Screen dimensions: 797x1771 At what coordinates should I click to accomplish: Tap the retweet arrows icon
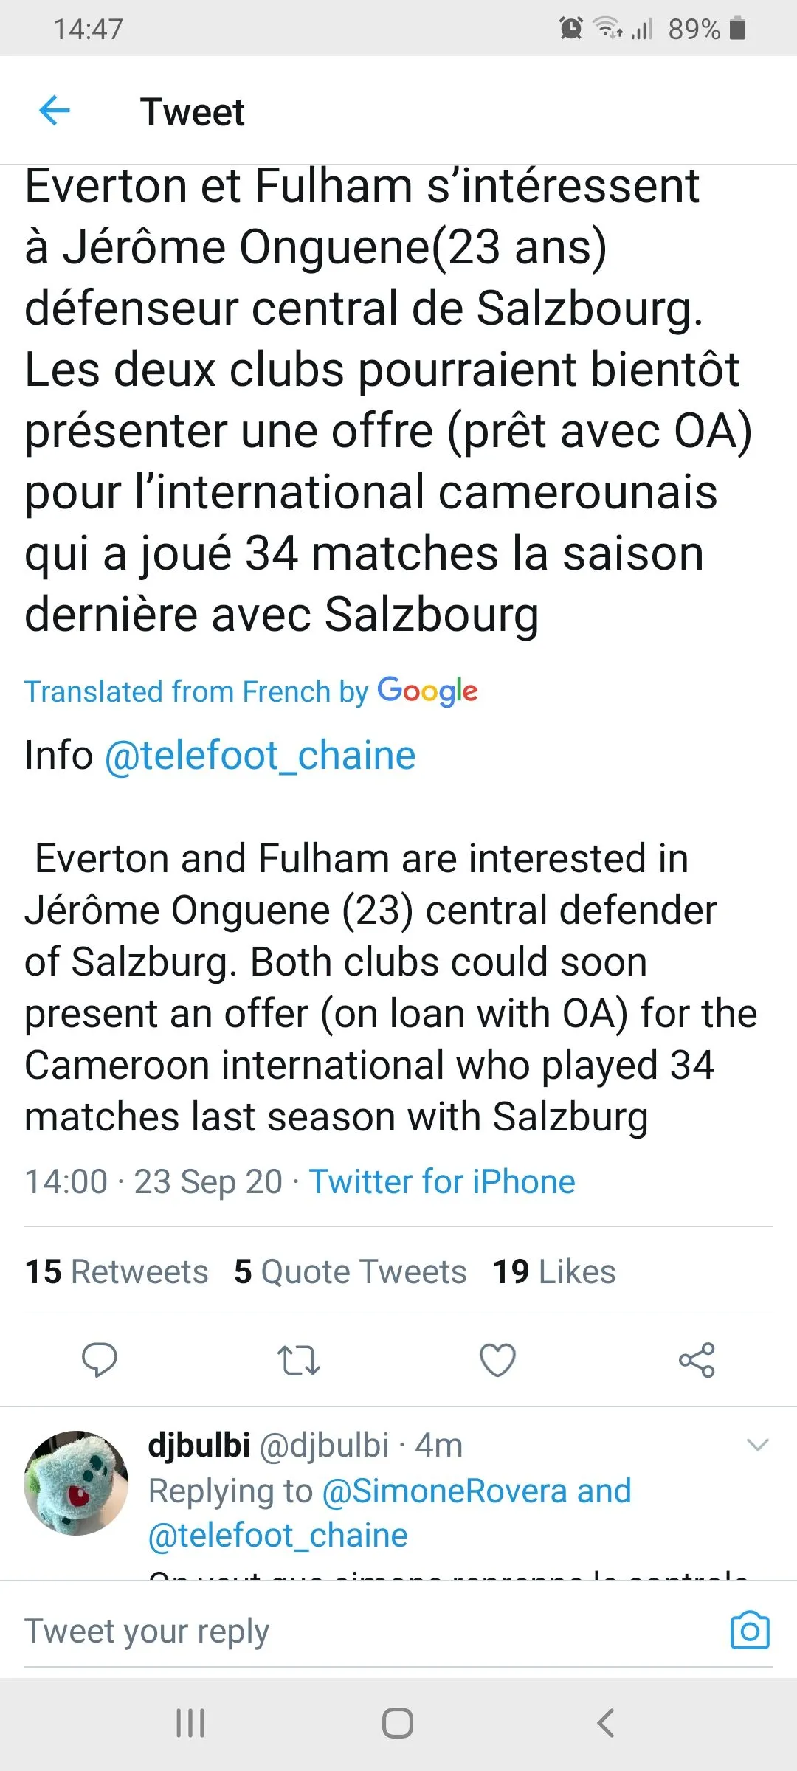pos(298,1360)
